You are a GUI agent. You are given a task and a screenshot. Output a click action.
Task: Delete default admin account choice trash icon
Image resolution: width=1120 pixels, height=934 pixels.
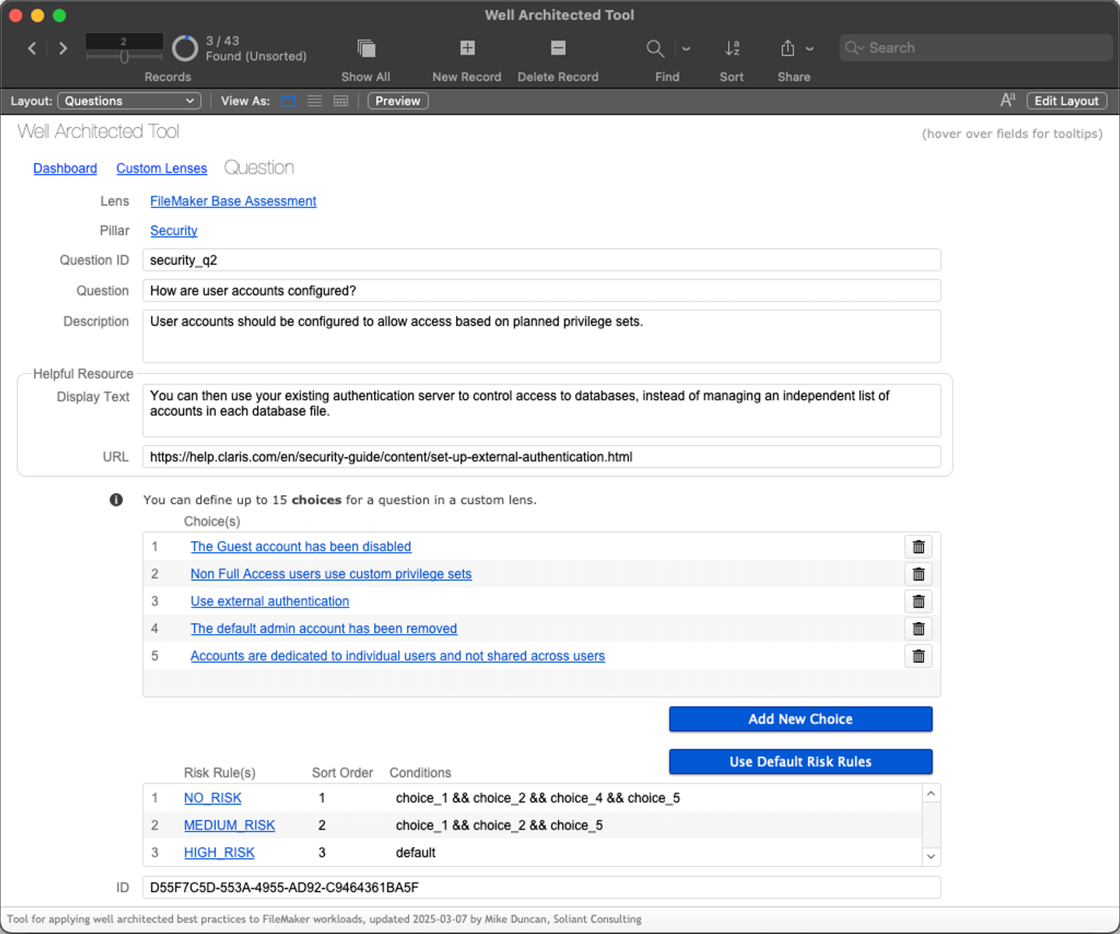pyautogui.click(x=918, y=628)
